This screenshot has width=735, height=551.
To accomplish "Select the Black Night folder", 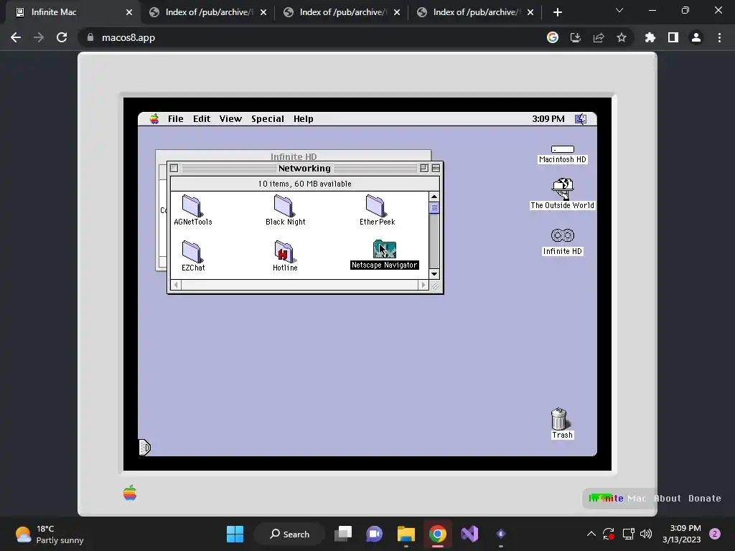I will click(x=284, y=206).
